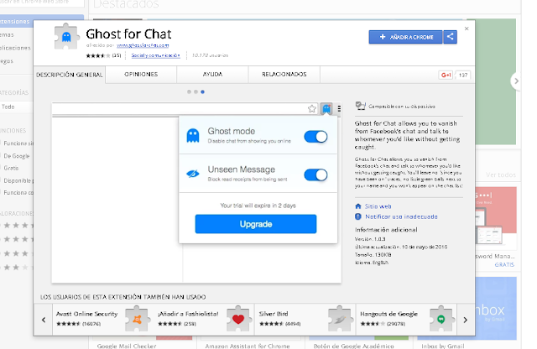
Task: Click the Inbox by Gmail tile behind dialog
Action: tap(496, 308)
